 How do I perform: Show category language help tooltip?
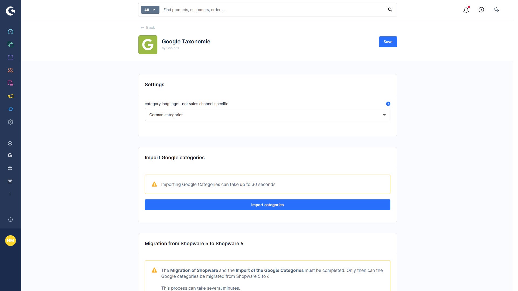[388, 104]
